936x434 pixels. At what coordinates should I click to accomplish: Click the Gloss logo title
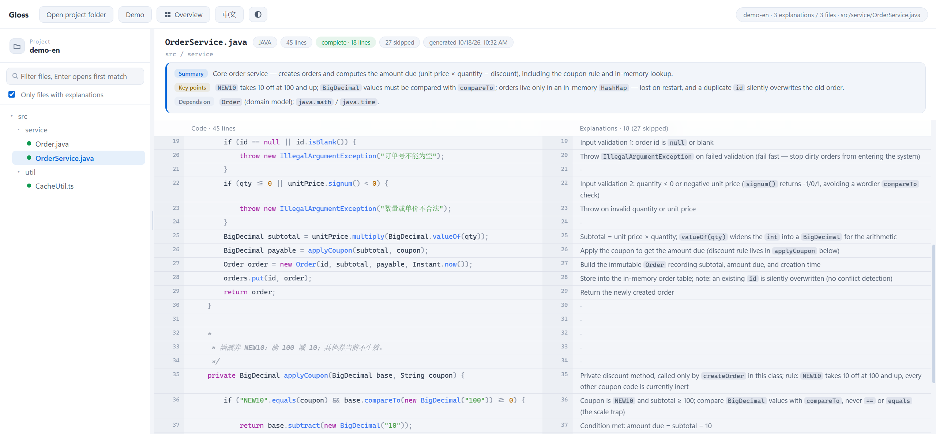[19, 15]
